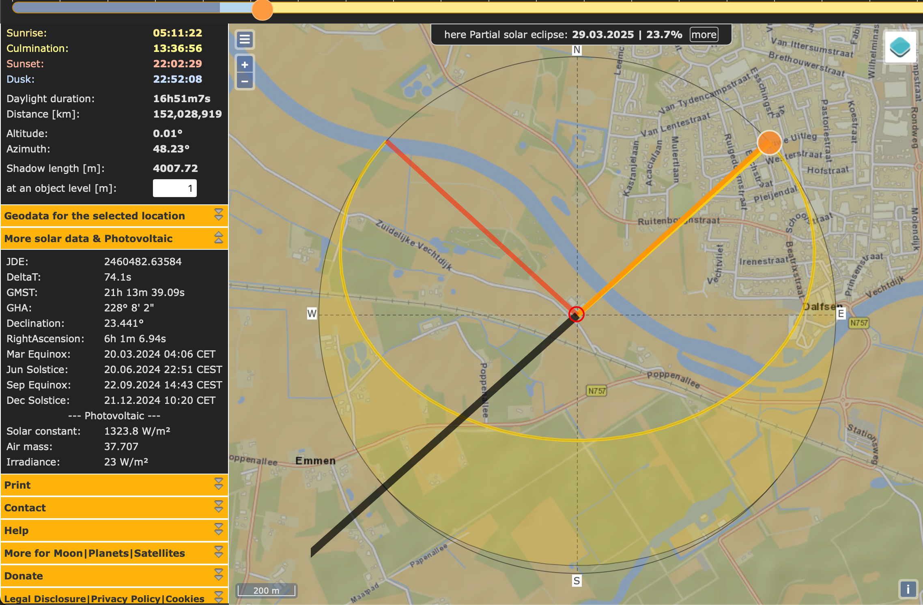Click the time slider orange handle
The image size is (923, 605).
point(262,9)
